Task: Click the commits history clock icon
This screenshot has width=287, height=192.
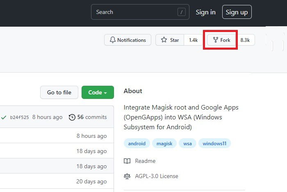Action: (x=72, y=117)
